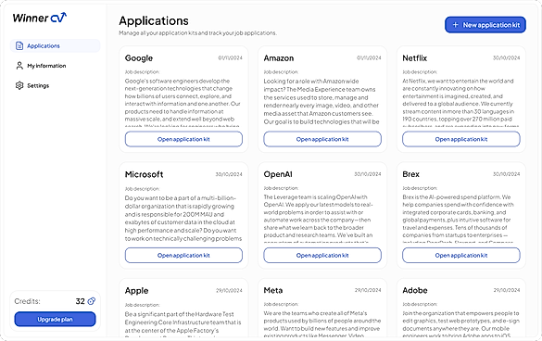The height and width of the screenshot is (341, 542).
Task: Select the Amazon card title
Action: [279, 58]
